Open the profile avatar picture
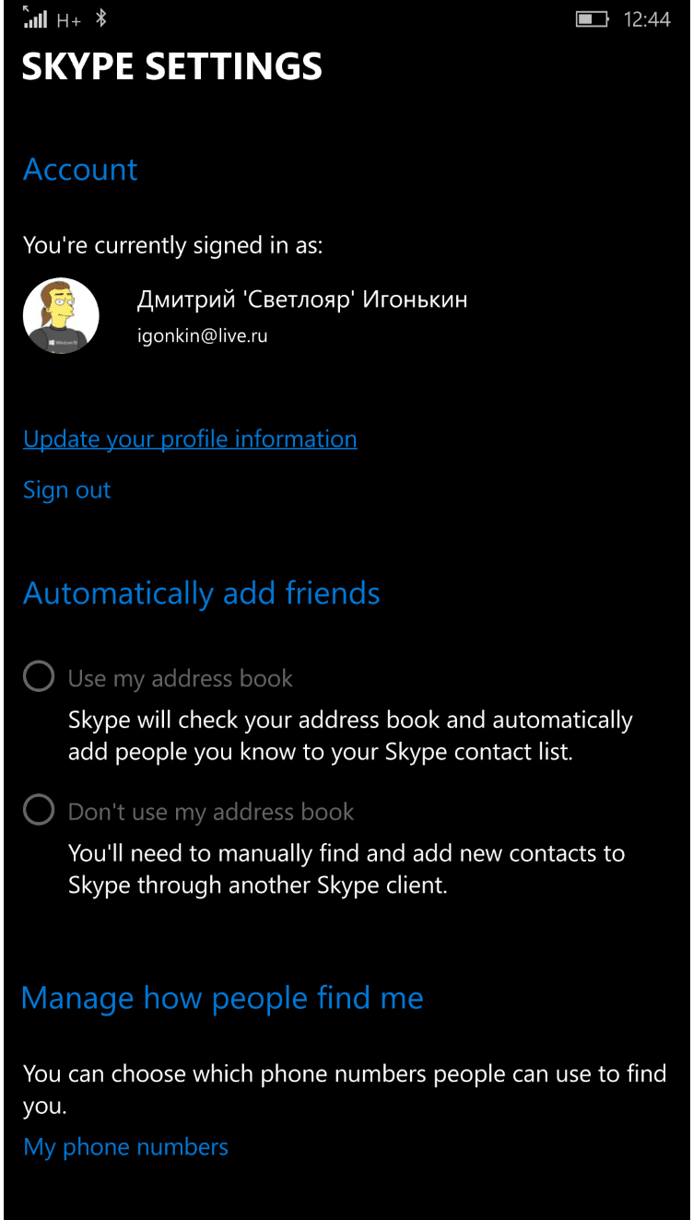Viewport: 693px width, 1220px height. [x=61, y=316]
